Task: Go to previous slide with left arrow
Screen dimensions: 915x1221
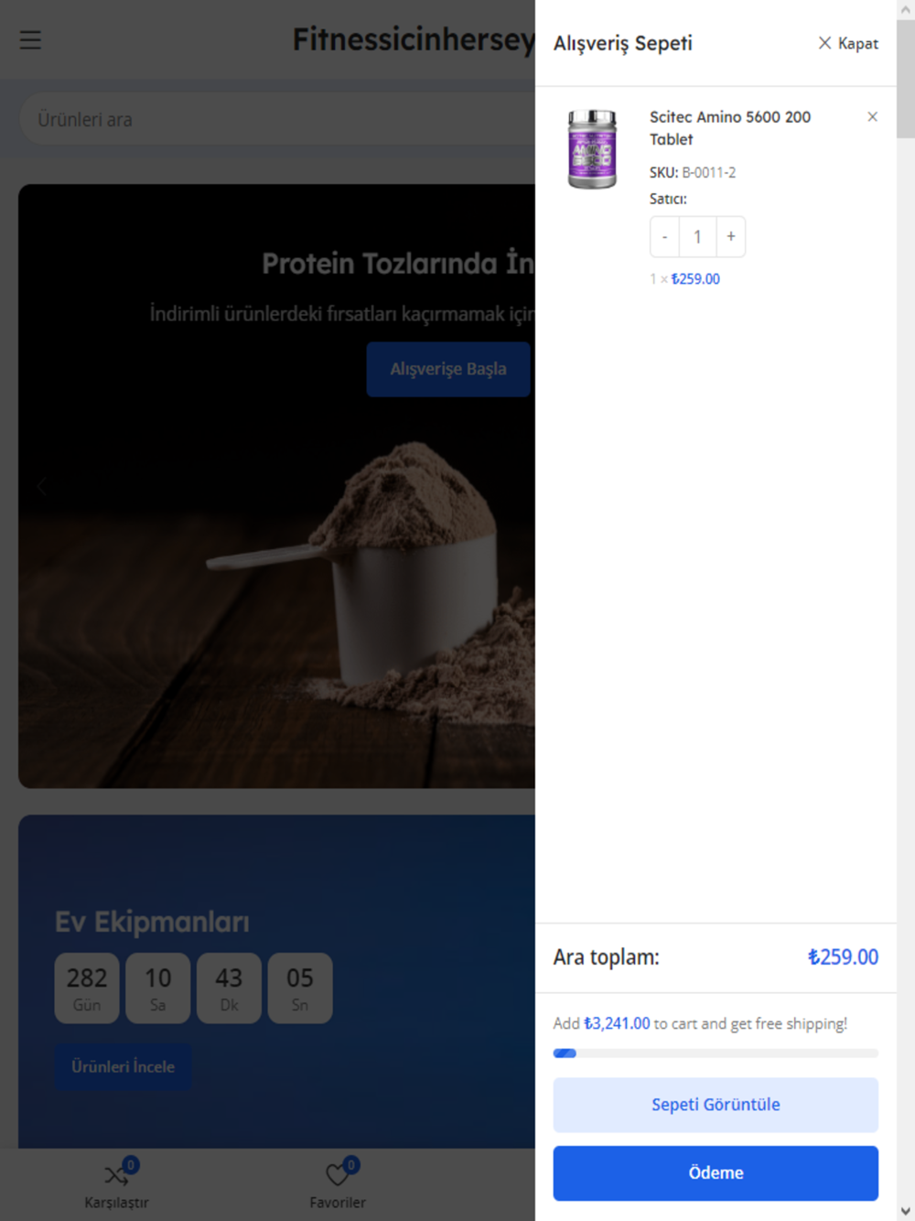Action: click(41, 486)
